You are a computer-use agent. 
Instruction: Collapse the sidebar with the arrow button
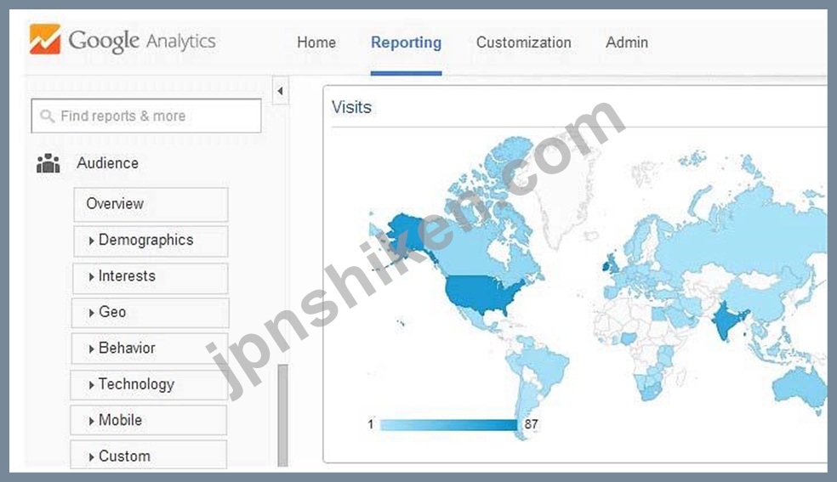tap(280, 91)
